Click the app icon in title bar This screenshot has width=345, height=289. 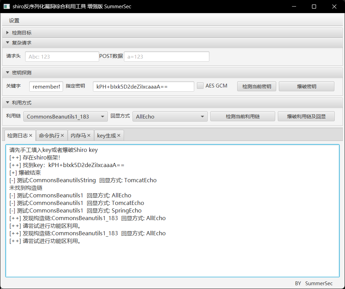click(x=7, y=7)
